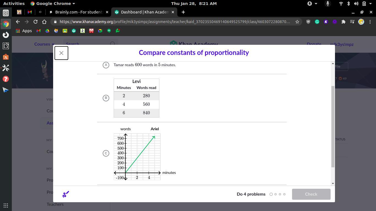376x211 pixels.
Task: Open the Google Drive bookmark
Action: tap(47, 31)
